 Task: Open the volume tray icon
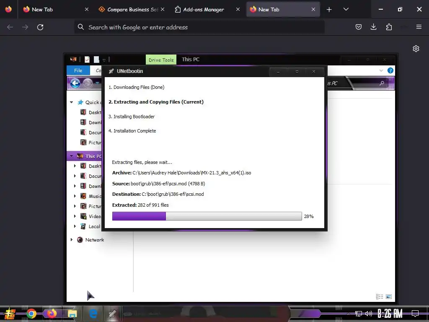tap(369, 314)
